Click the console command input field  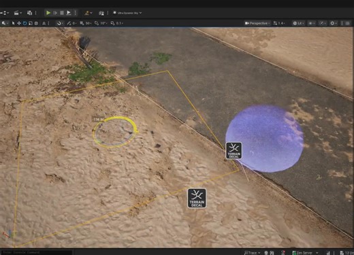click(x=36, y=252)
